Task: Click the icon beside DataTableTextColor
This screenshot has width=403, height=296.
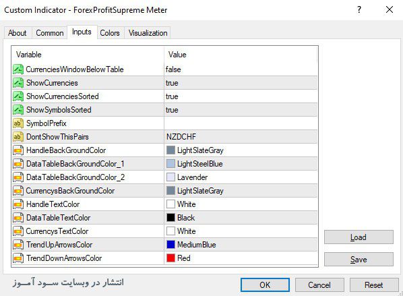Action: click(x=18, y=218)
